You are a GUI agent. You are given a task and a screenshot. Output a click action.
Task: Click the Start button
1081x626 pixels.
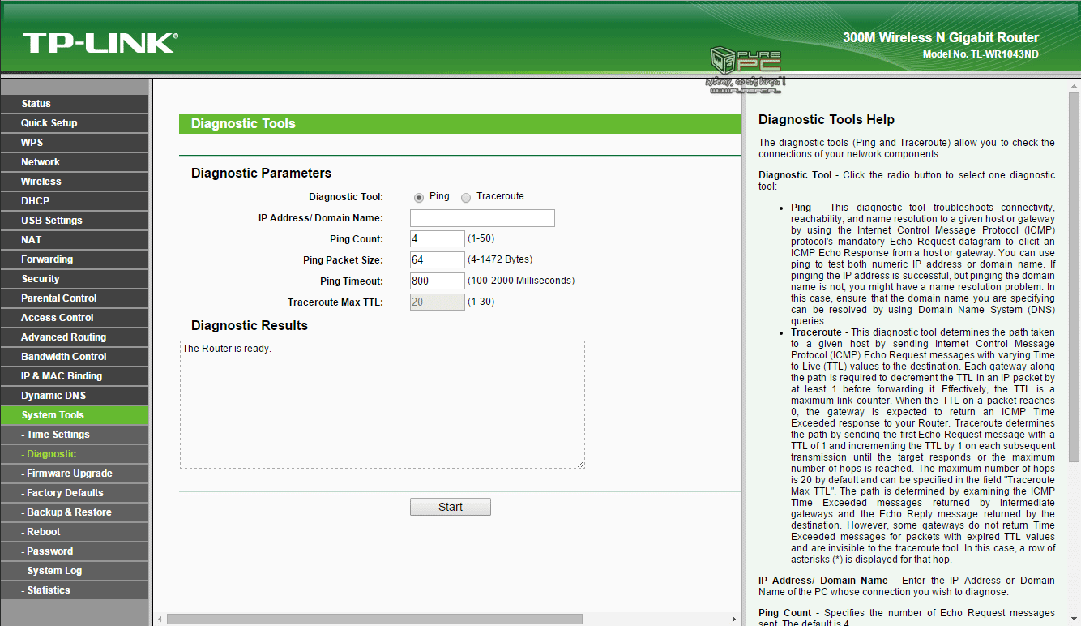tap(451, 507)
